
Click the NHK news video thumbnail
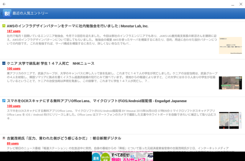point(230,83)
